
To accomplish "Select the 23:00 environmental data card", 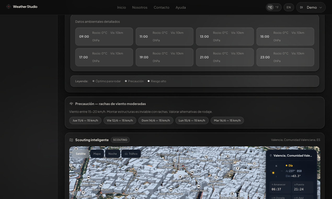I will (285, 57).
